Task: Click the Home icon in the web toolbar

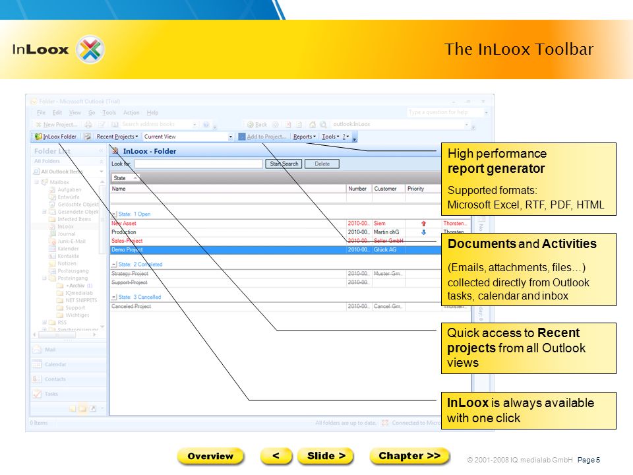Action: click(312, 125)
